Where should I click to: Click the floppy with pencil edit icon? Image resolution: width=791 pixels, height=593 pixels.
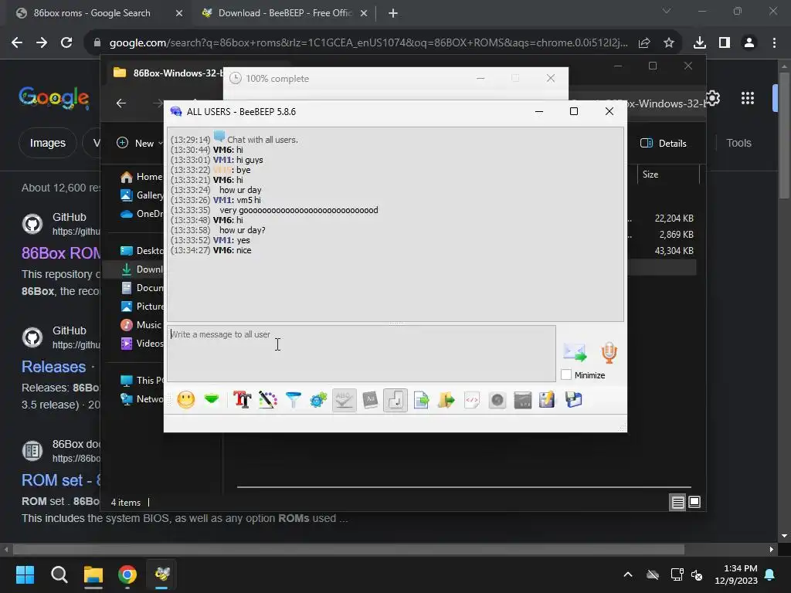pos(547,400)
